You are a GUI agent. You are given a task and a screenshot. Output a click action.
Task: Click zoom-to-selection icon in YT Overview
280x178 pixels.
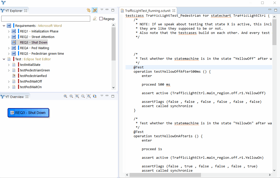click(77, 96)
